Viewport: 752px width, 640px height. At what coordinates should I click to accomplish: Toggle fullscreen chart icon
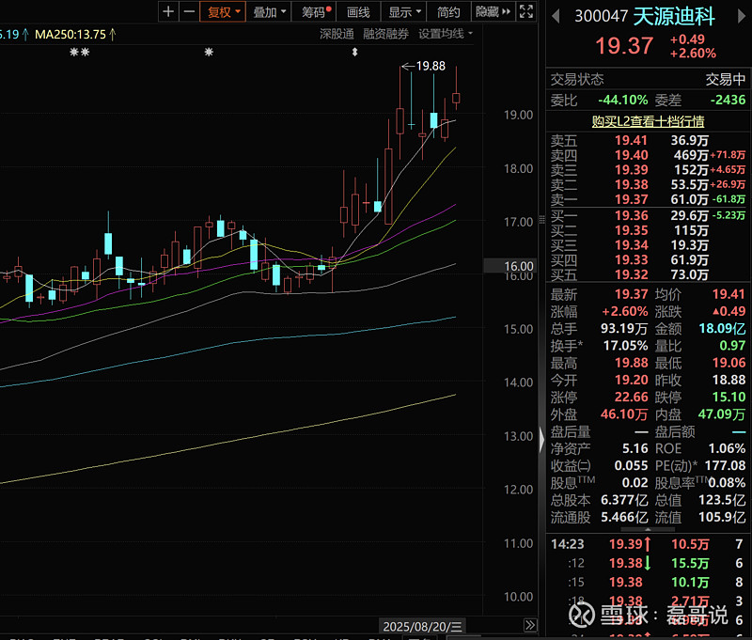[x=526, y=11]
